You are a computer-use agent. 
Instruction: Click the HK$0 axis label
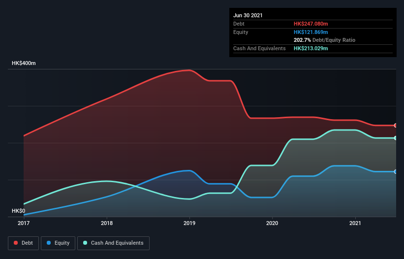(x=19, y=211)
